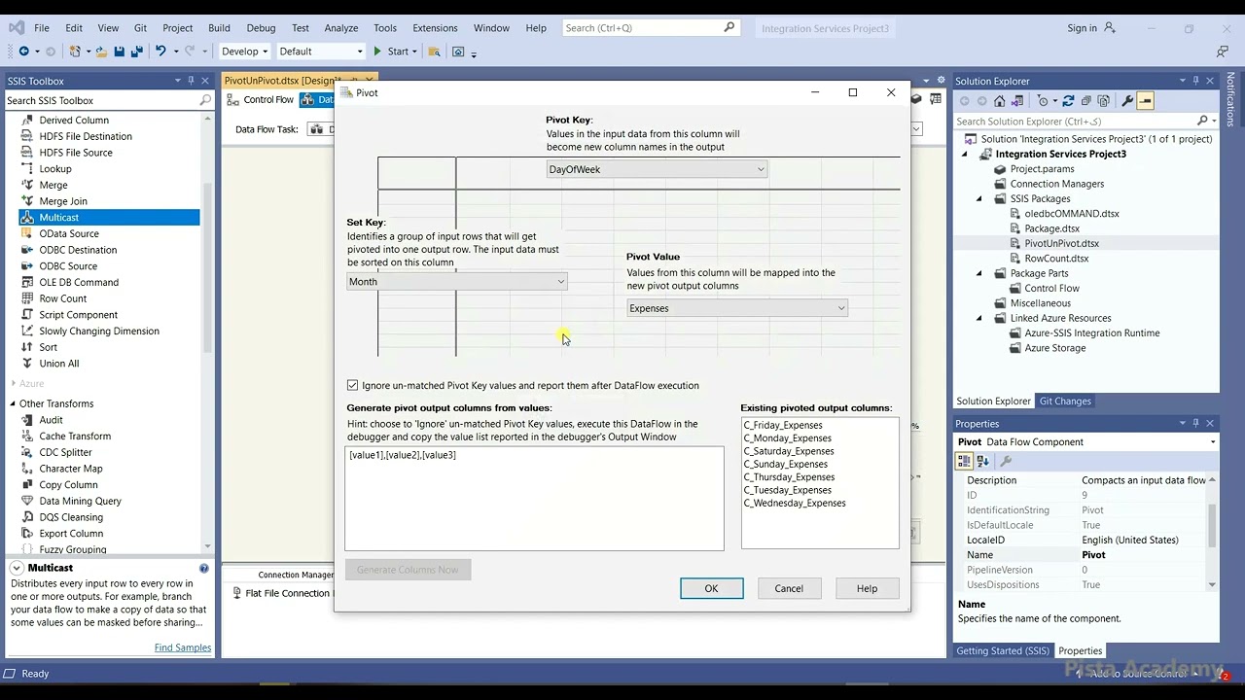Switch to the Control Flow designer tab
Image resolution: width=1245 pixels, height=700 pixels.
[261, 100]
